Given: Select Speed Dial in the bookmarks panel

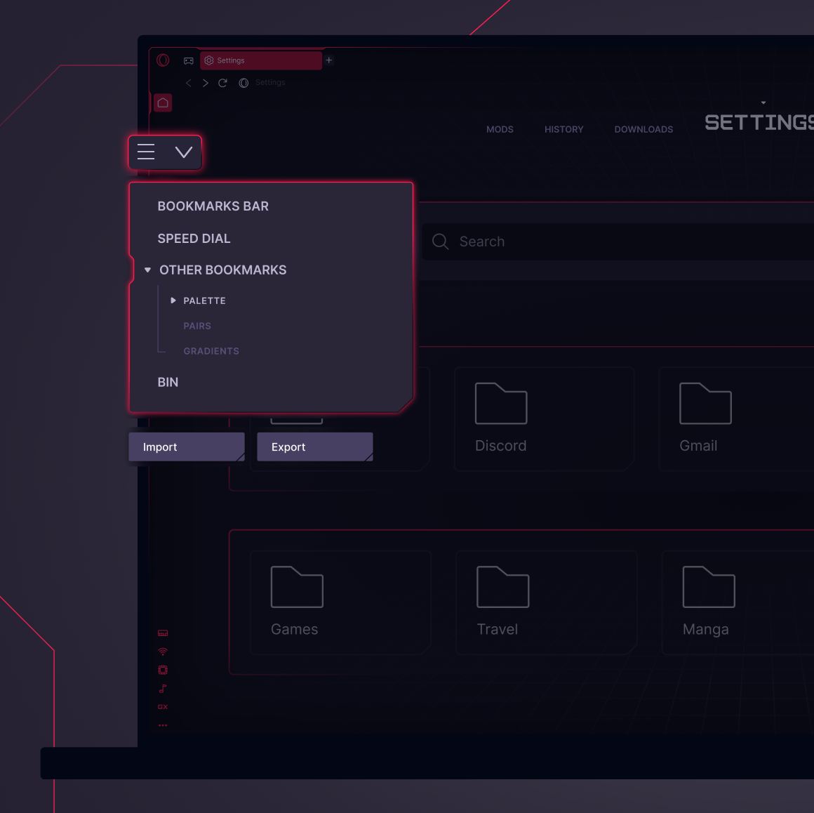Looking at the screenshot, I should pyautogui.click(x=194, y=238).
